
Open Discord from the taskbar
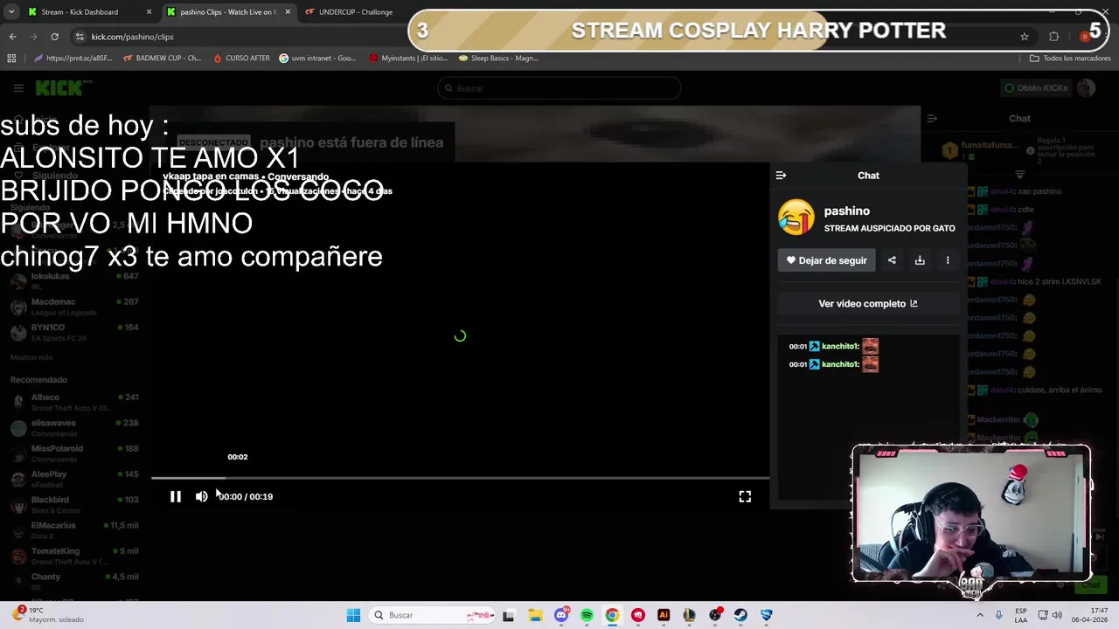(x=561, y=615)
